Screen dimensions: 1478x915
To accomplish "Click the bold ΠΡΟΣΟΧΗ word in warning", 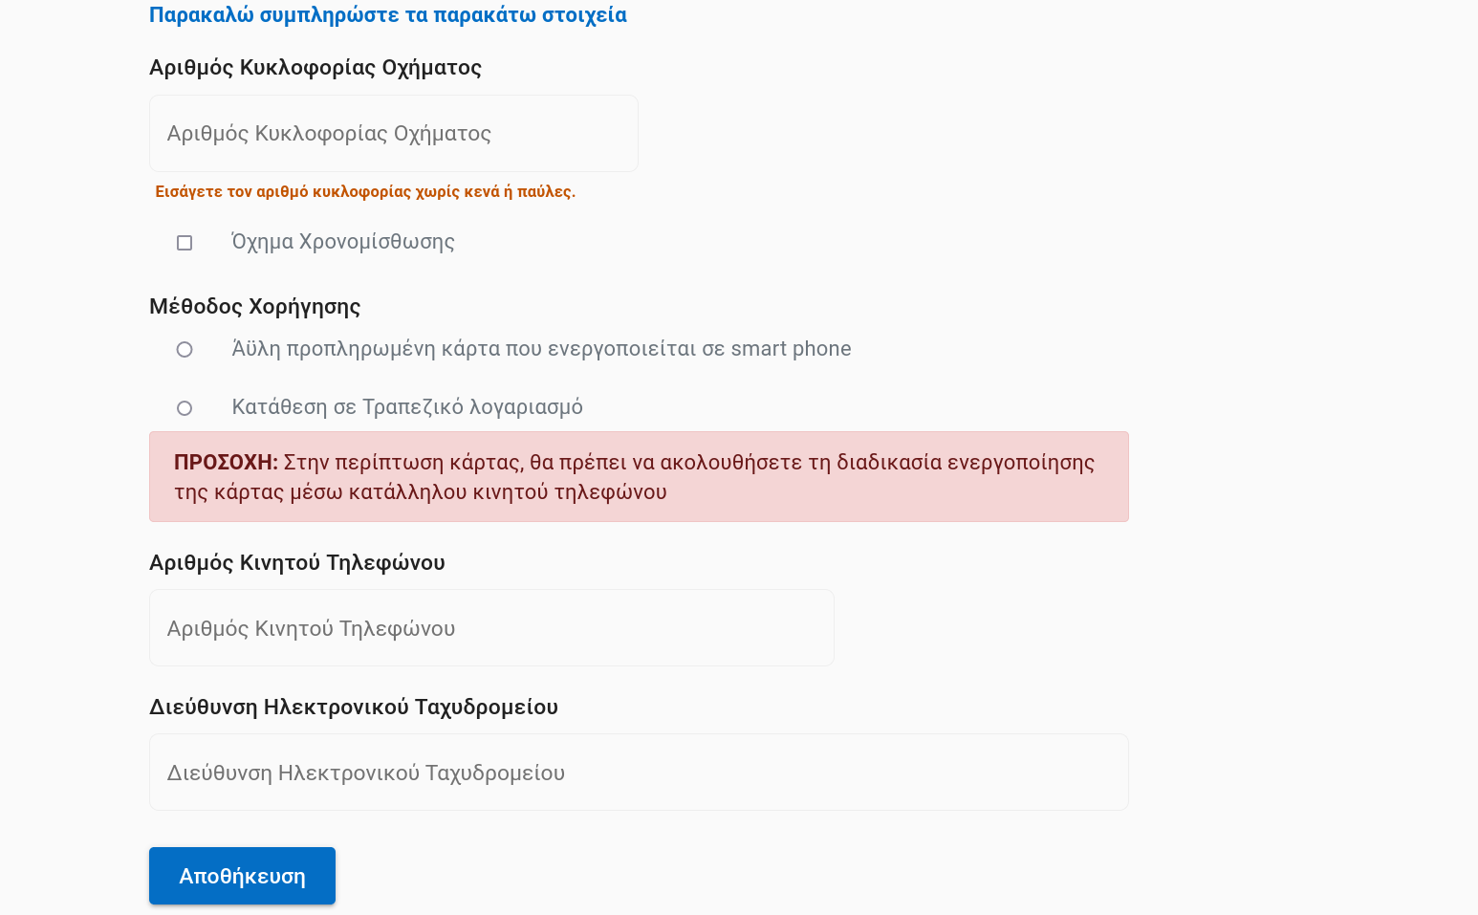I will pyautogui.click(x=226, y=463).
